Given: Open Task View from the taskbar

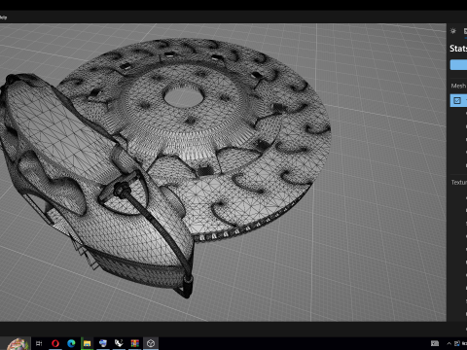Looking at the screenshot, I should [x=39, y=343].
